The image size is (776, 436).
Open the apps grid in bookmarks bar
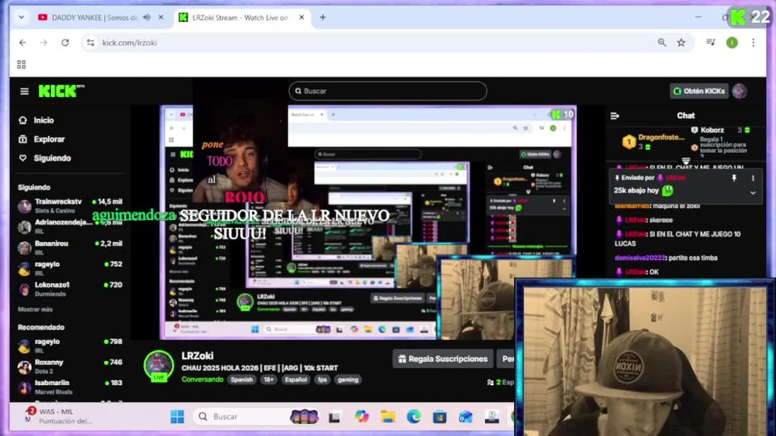pyautogui.click(x=21, y=65)
